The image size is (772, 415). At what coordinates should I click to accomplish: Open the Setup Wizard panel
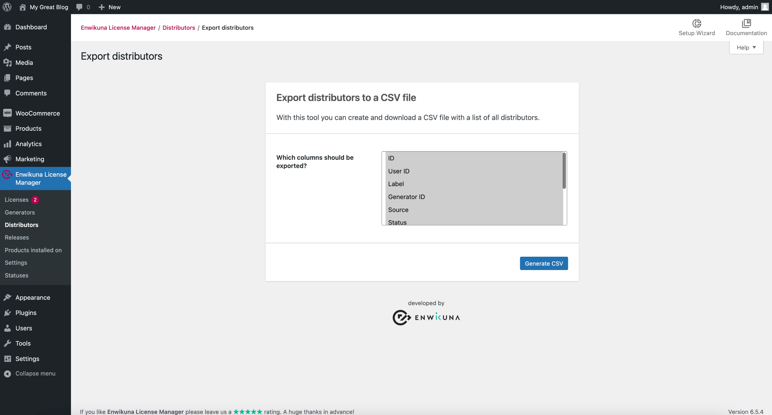point(697,28)
